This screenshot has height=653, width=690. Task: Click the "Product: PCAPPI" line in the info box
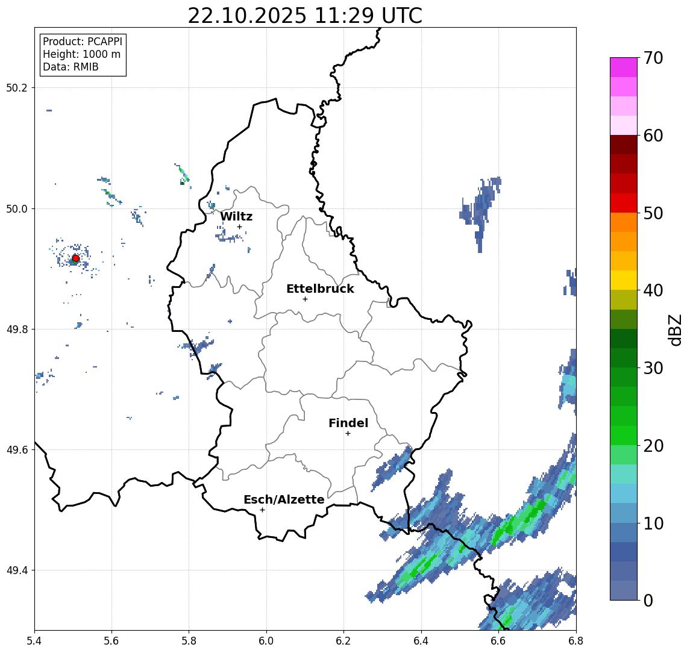coord(83,42)
